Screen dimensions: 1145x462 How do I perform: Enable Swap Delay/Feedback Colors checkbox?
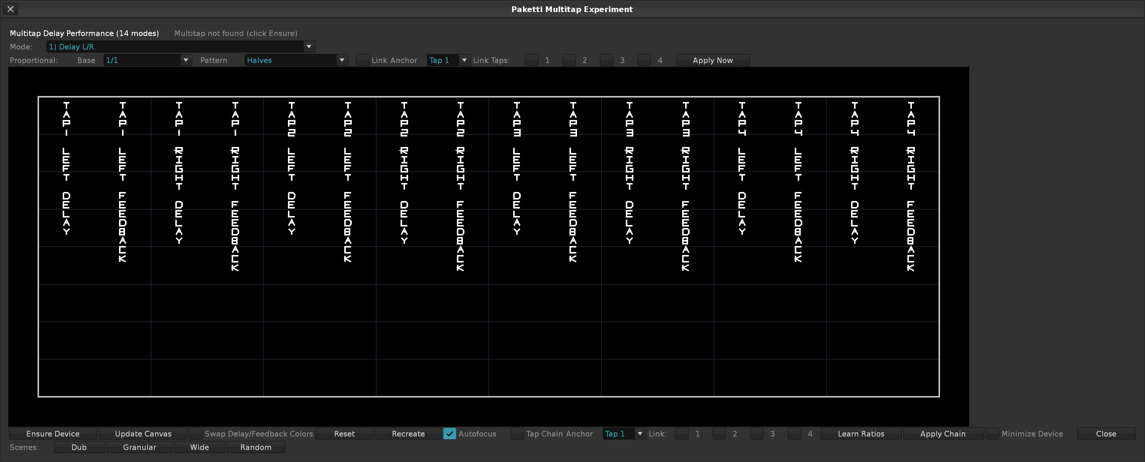tap(196, 433)
